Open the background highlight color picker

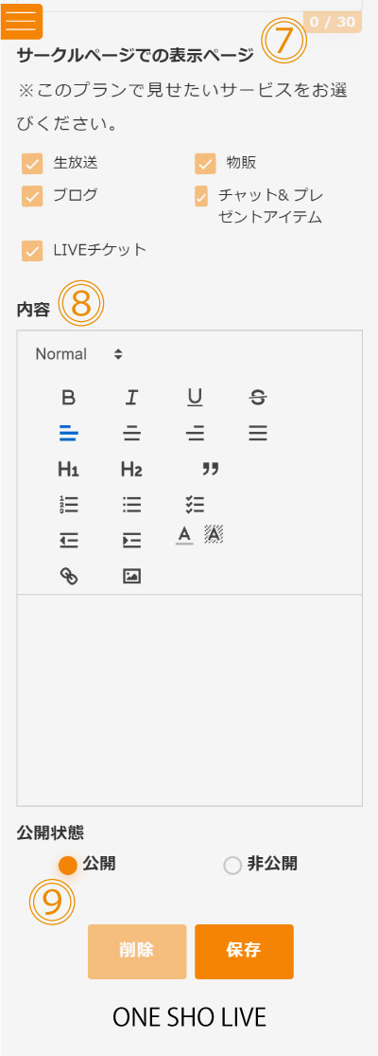click(x=214, y=535)
